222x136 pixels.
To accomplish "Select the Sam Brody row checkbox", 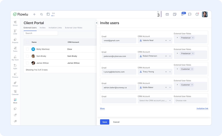I will 27,56.
